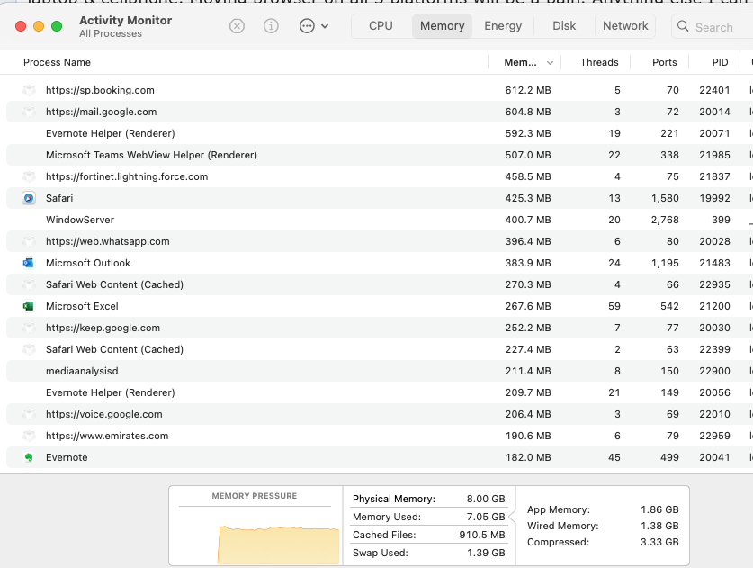Switch to the Energy tab
The image size is (753, 568).
[x=503, y=26]
